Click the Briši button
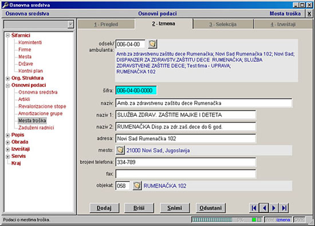Image resolution: width=315 pixels, height=226 pixels. click(x=139, y=208)
